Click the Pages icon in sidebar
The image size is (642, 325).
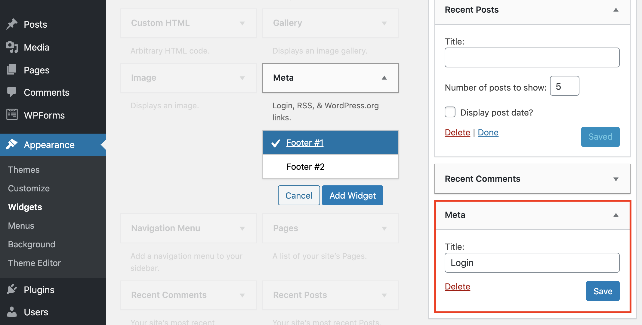point(12,70)
